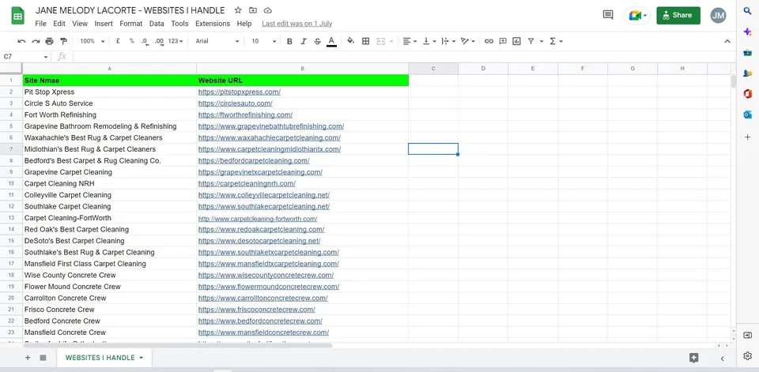Image resolution: width=759 pixels, height=372 pixels.
Task: Open the circlesauto.com link
Action: coord(236,103)
